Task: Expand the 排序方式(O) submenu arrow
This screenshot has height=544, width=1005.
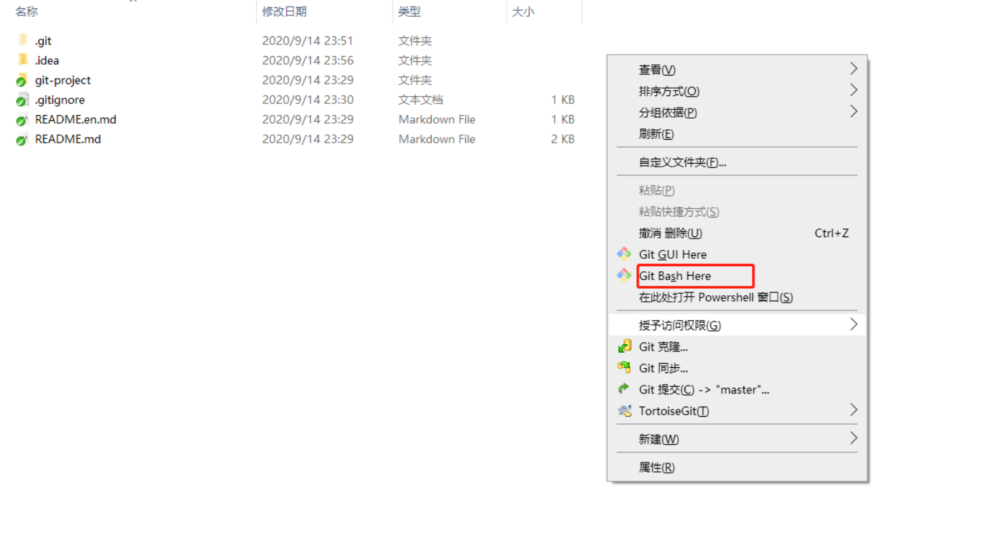Action: [854, 91]
